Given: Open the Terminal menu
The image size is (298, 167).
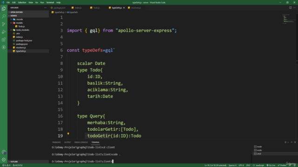Looking at the screenshot, I should [50, 2].
